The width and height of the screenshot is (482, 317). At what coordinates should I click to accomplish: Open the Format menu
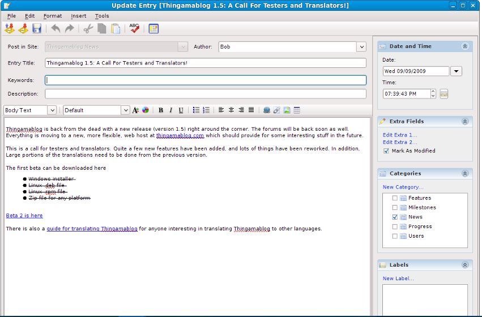pos(53,16)
